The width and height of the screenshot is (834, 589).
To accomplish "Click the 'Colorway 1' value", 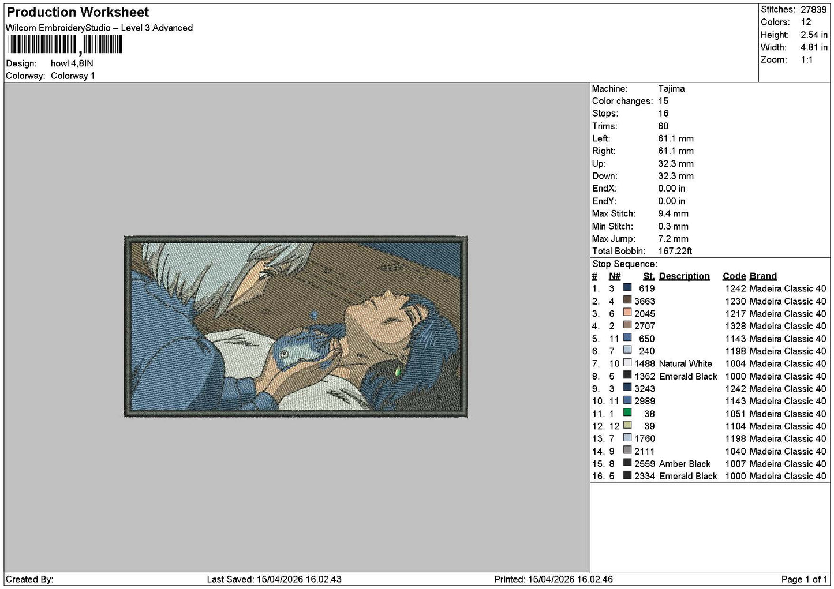I will click(73, 76).
